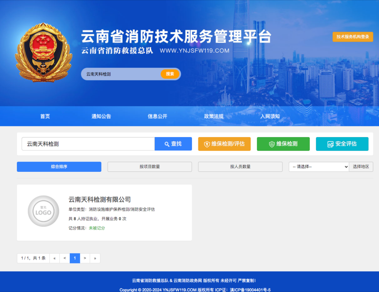Click the national fire rescue emblem logo
Image resolution: width=379 pixels, height=292 pixels.
click(44, 53)
